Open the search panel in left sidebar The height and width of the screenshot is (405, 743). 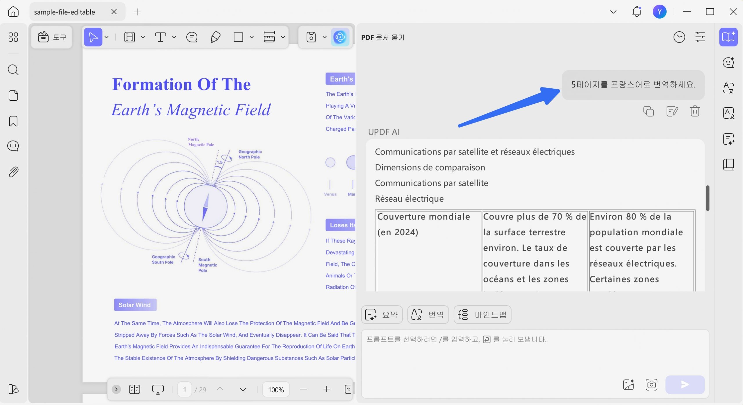[13, 70]
